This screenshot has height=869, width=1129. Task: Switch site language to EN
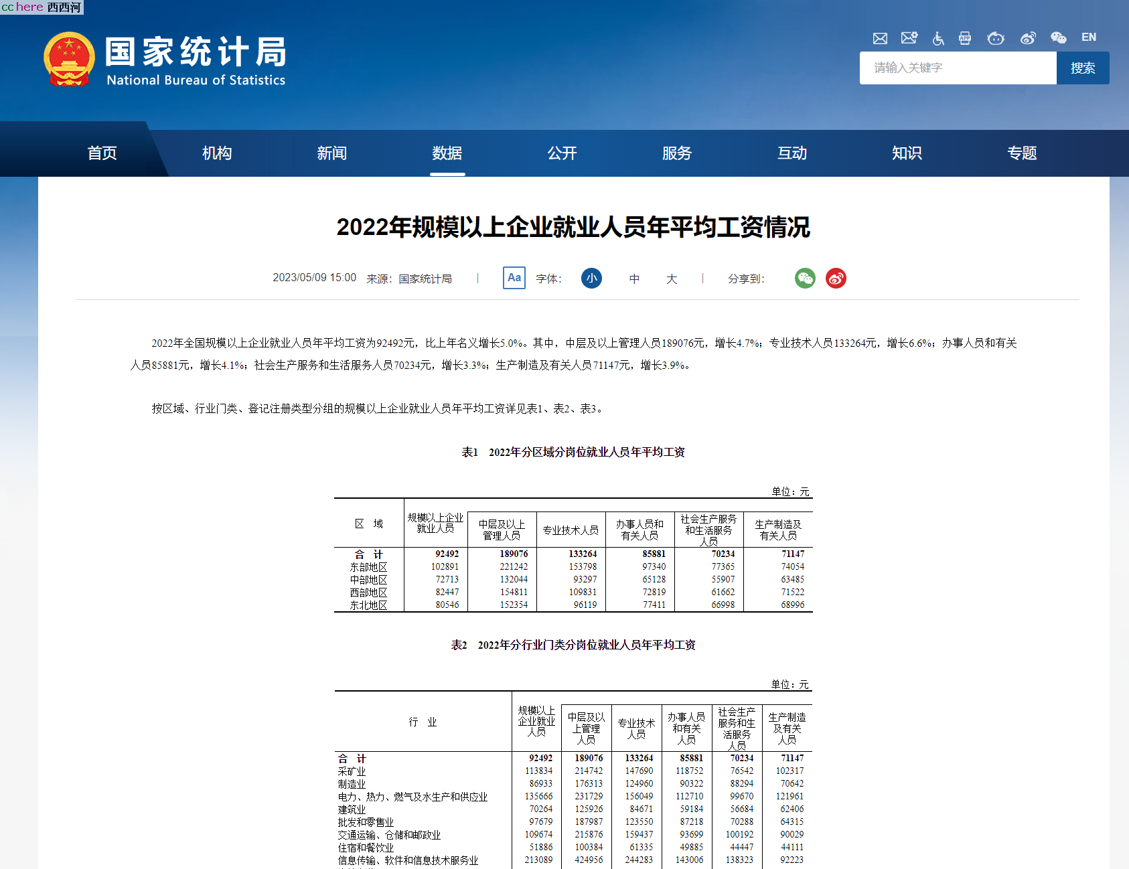click(x=1089, y=37)
